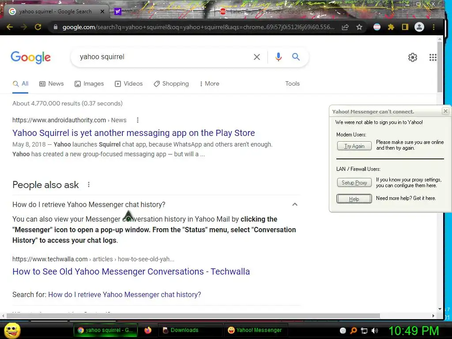Open the People also ask options dots
The height and width of the screenshot is (339, 452).
[x=89, y=185]
